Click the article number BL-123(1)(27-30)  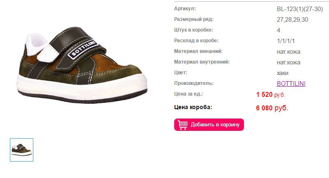pos(300,9)
